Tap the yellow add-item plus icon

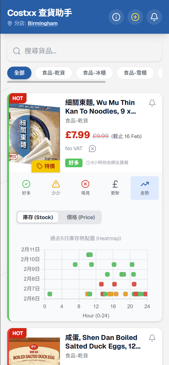[x=135, y=17]
